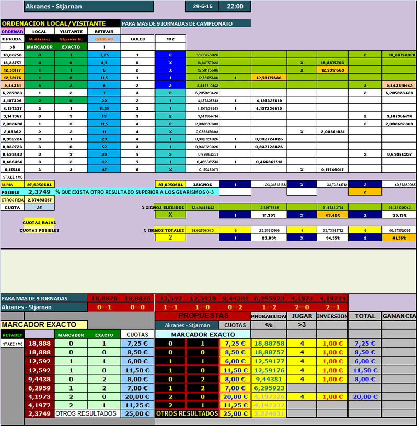
Task: Select the yellow OTROS RESULTADOS cell
Action: [187, 413]
